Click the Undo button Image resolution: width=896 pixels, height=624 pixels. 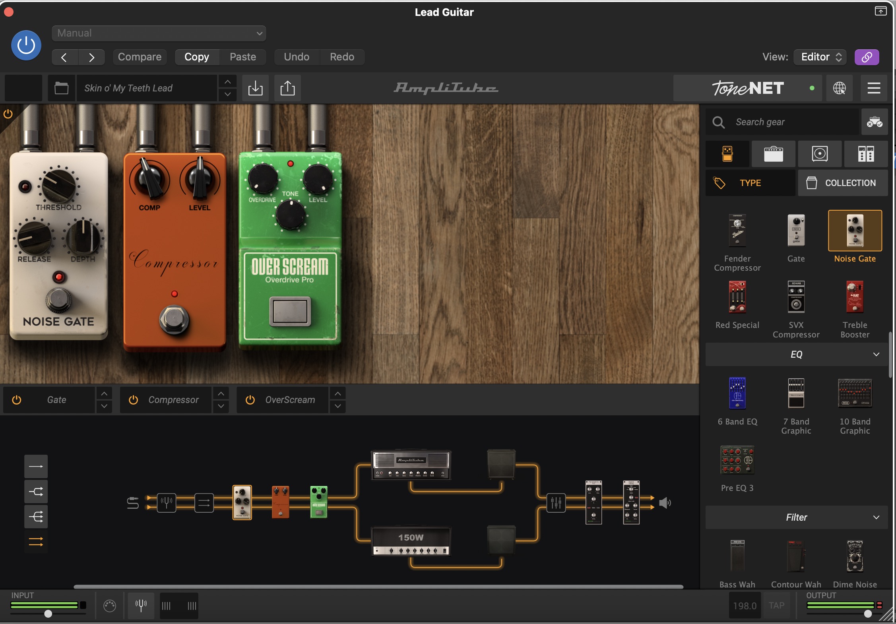(x=297, y=57)
